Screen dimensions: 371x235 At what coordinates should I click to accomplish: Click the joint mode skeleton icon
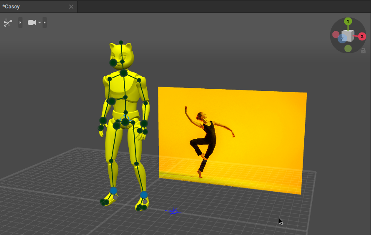click(8, 22)
